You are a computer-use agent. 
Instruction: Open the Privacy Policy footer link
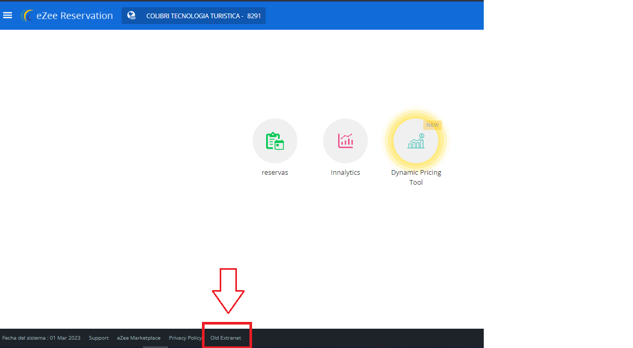[x=185, y=338]
